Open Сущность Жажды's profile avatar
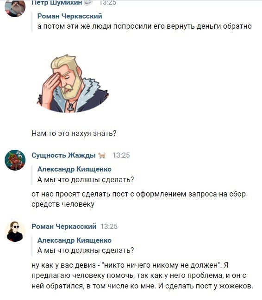Image resolution: width=262 pixels, height=300 pixels. point(15,160)
